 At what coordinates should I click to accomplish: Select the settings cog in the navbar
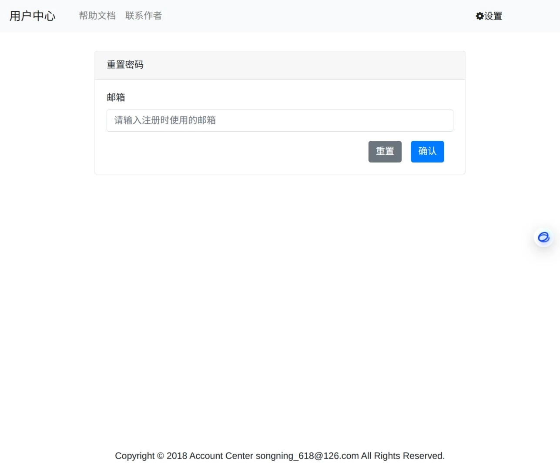pos(480,16)
